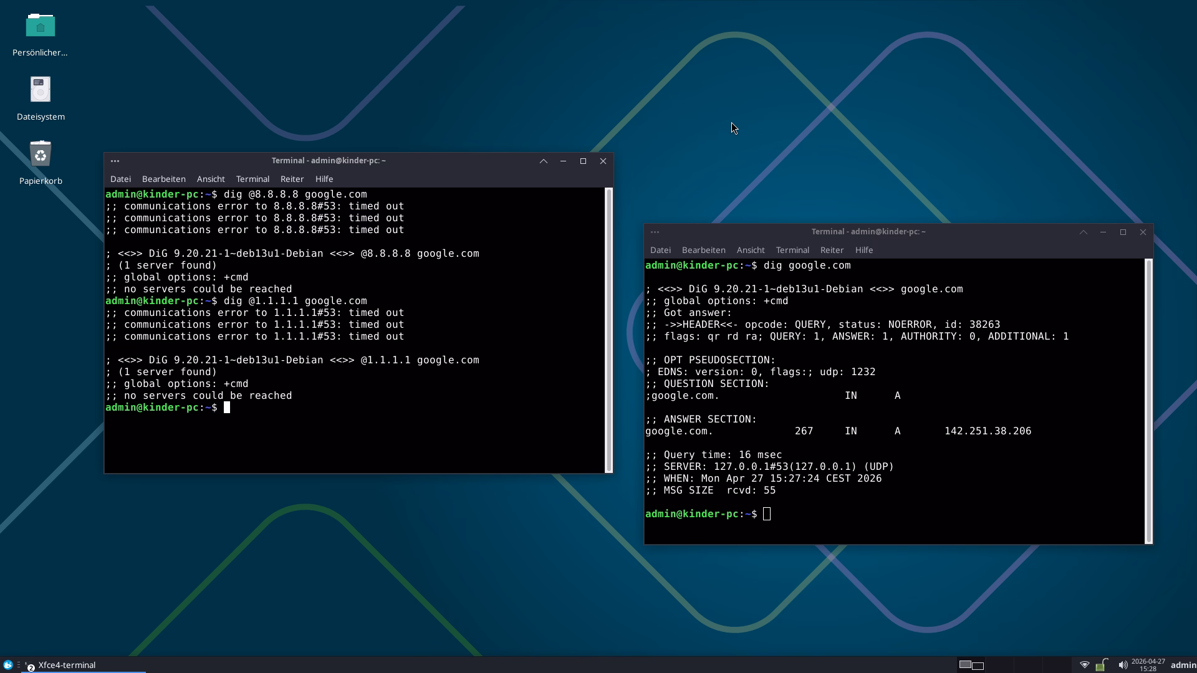Viewport: 1197px width, 673px height.
Task: Open Bearbeiten menu in left terminal
Action: point(163,179)
